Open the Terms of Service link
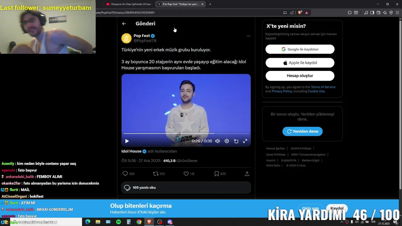This screenshot has width=402, height=226. pyautogui.click(x=323, y=87)
